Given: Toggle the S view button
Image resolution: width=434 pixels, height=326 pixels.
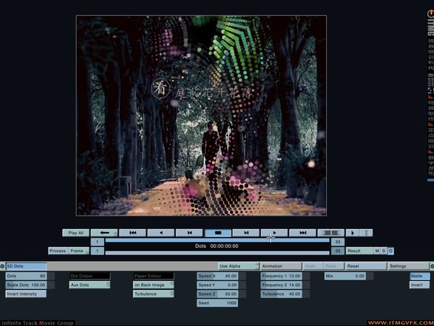Looking at the screenshot, I should tap(383, 251).
